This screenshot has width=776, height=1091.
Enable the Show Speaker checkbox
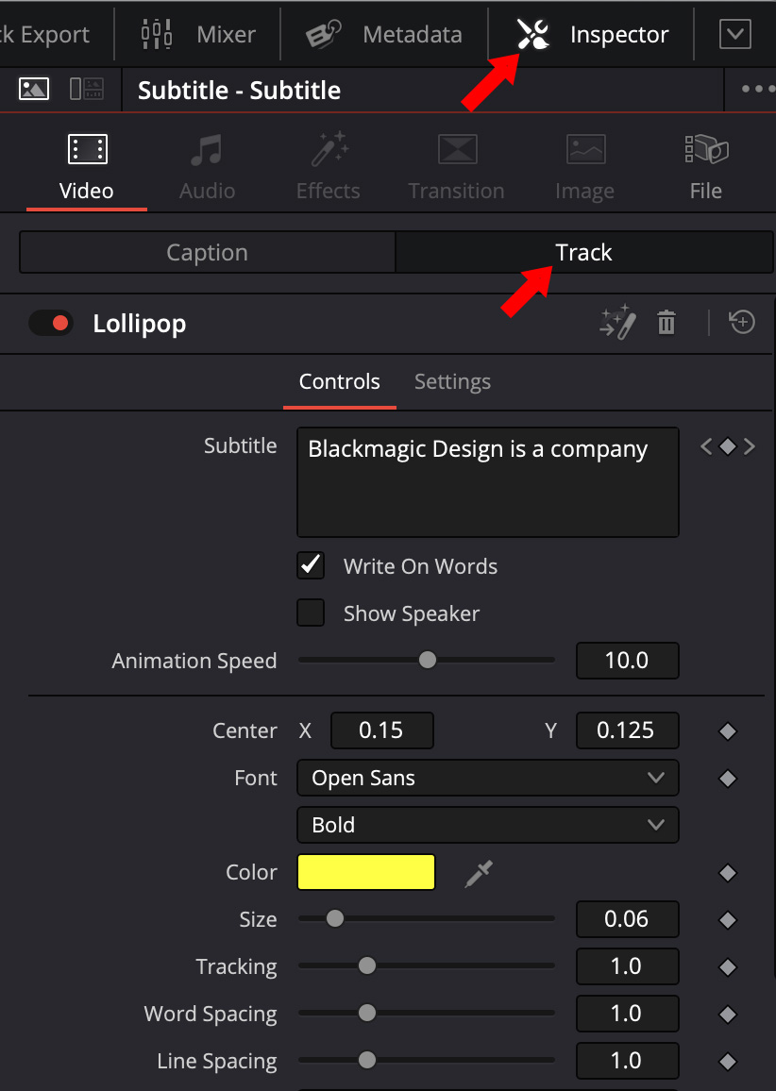point(311,613)
